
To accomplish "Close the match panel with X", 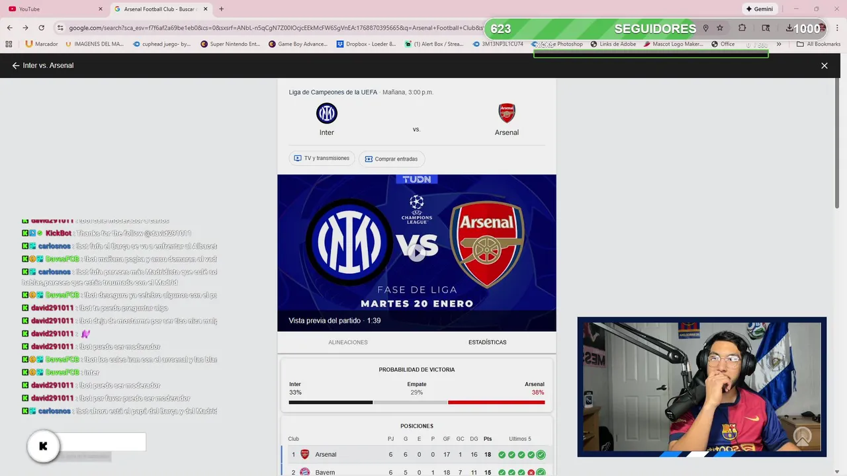I will (825, 65).
